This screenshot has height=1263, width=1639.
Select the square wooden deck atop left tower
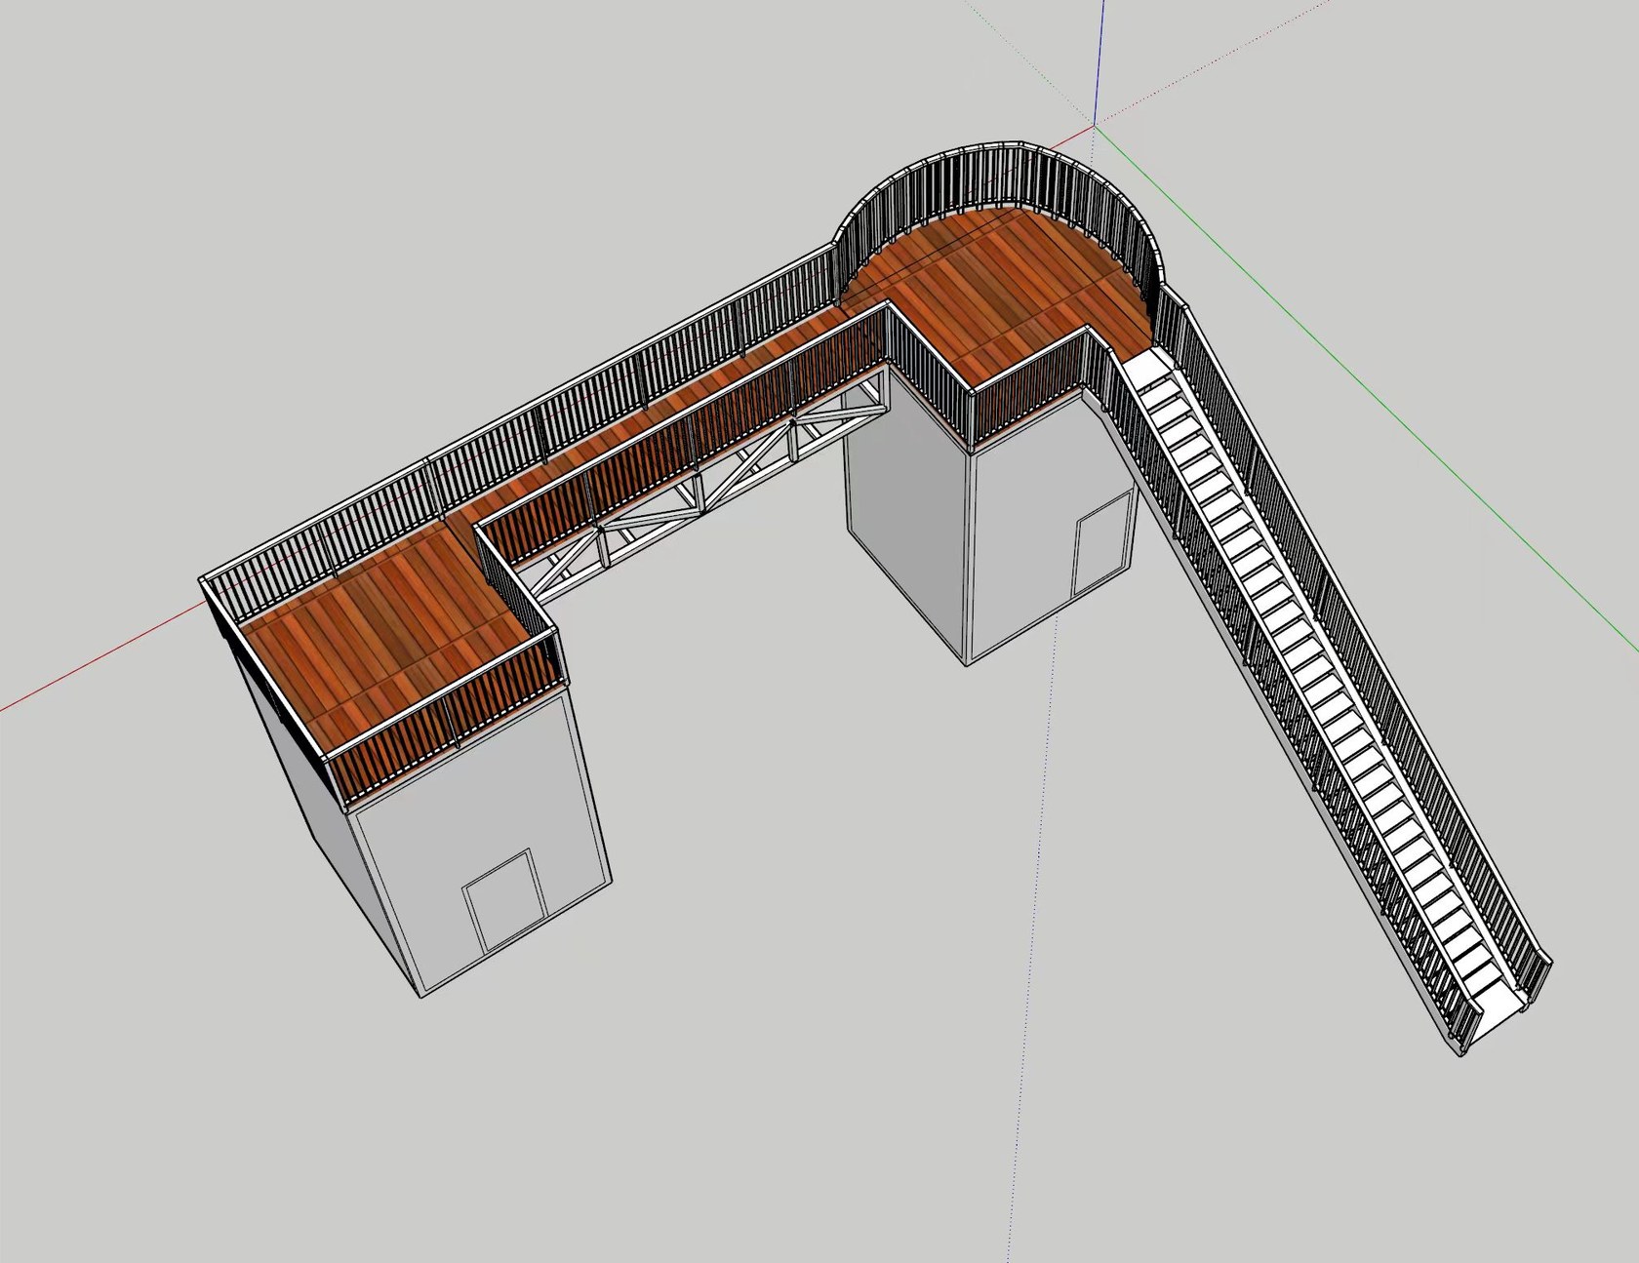pos(390,634)
